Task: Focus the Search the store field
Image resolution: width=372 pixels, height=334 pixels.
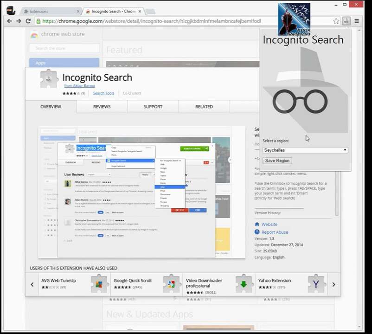Action: (x=64, y=48)
